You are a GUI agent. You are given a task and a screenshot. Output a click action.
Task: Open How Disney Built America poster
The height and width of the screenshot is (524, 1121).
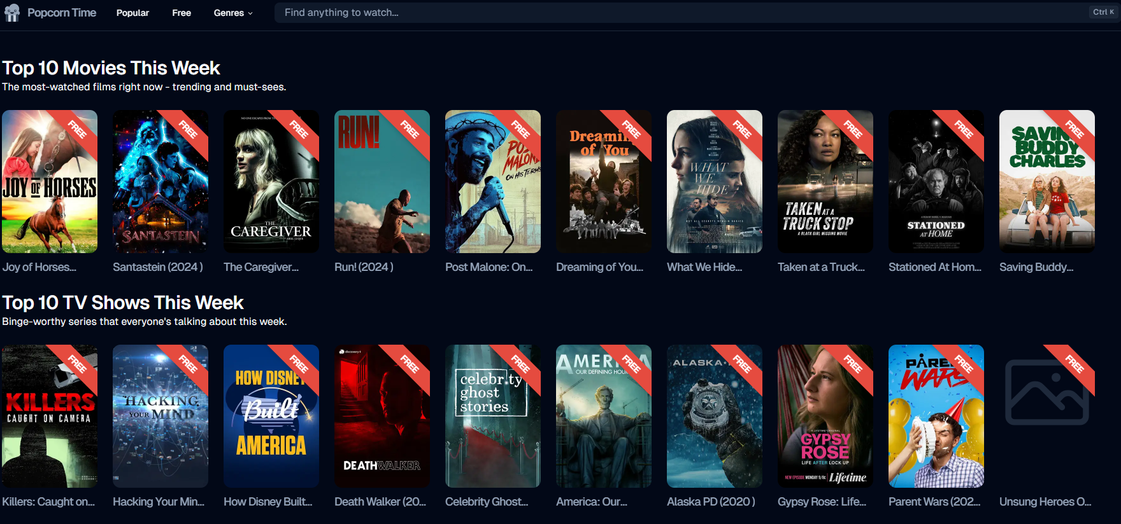(271, 416)
